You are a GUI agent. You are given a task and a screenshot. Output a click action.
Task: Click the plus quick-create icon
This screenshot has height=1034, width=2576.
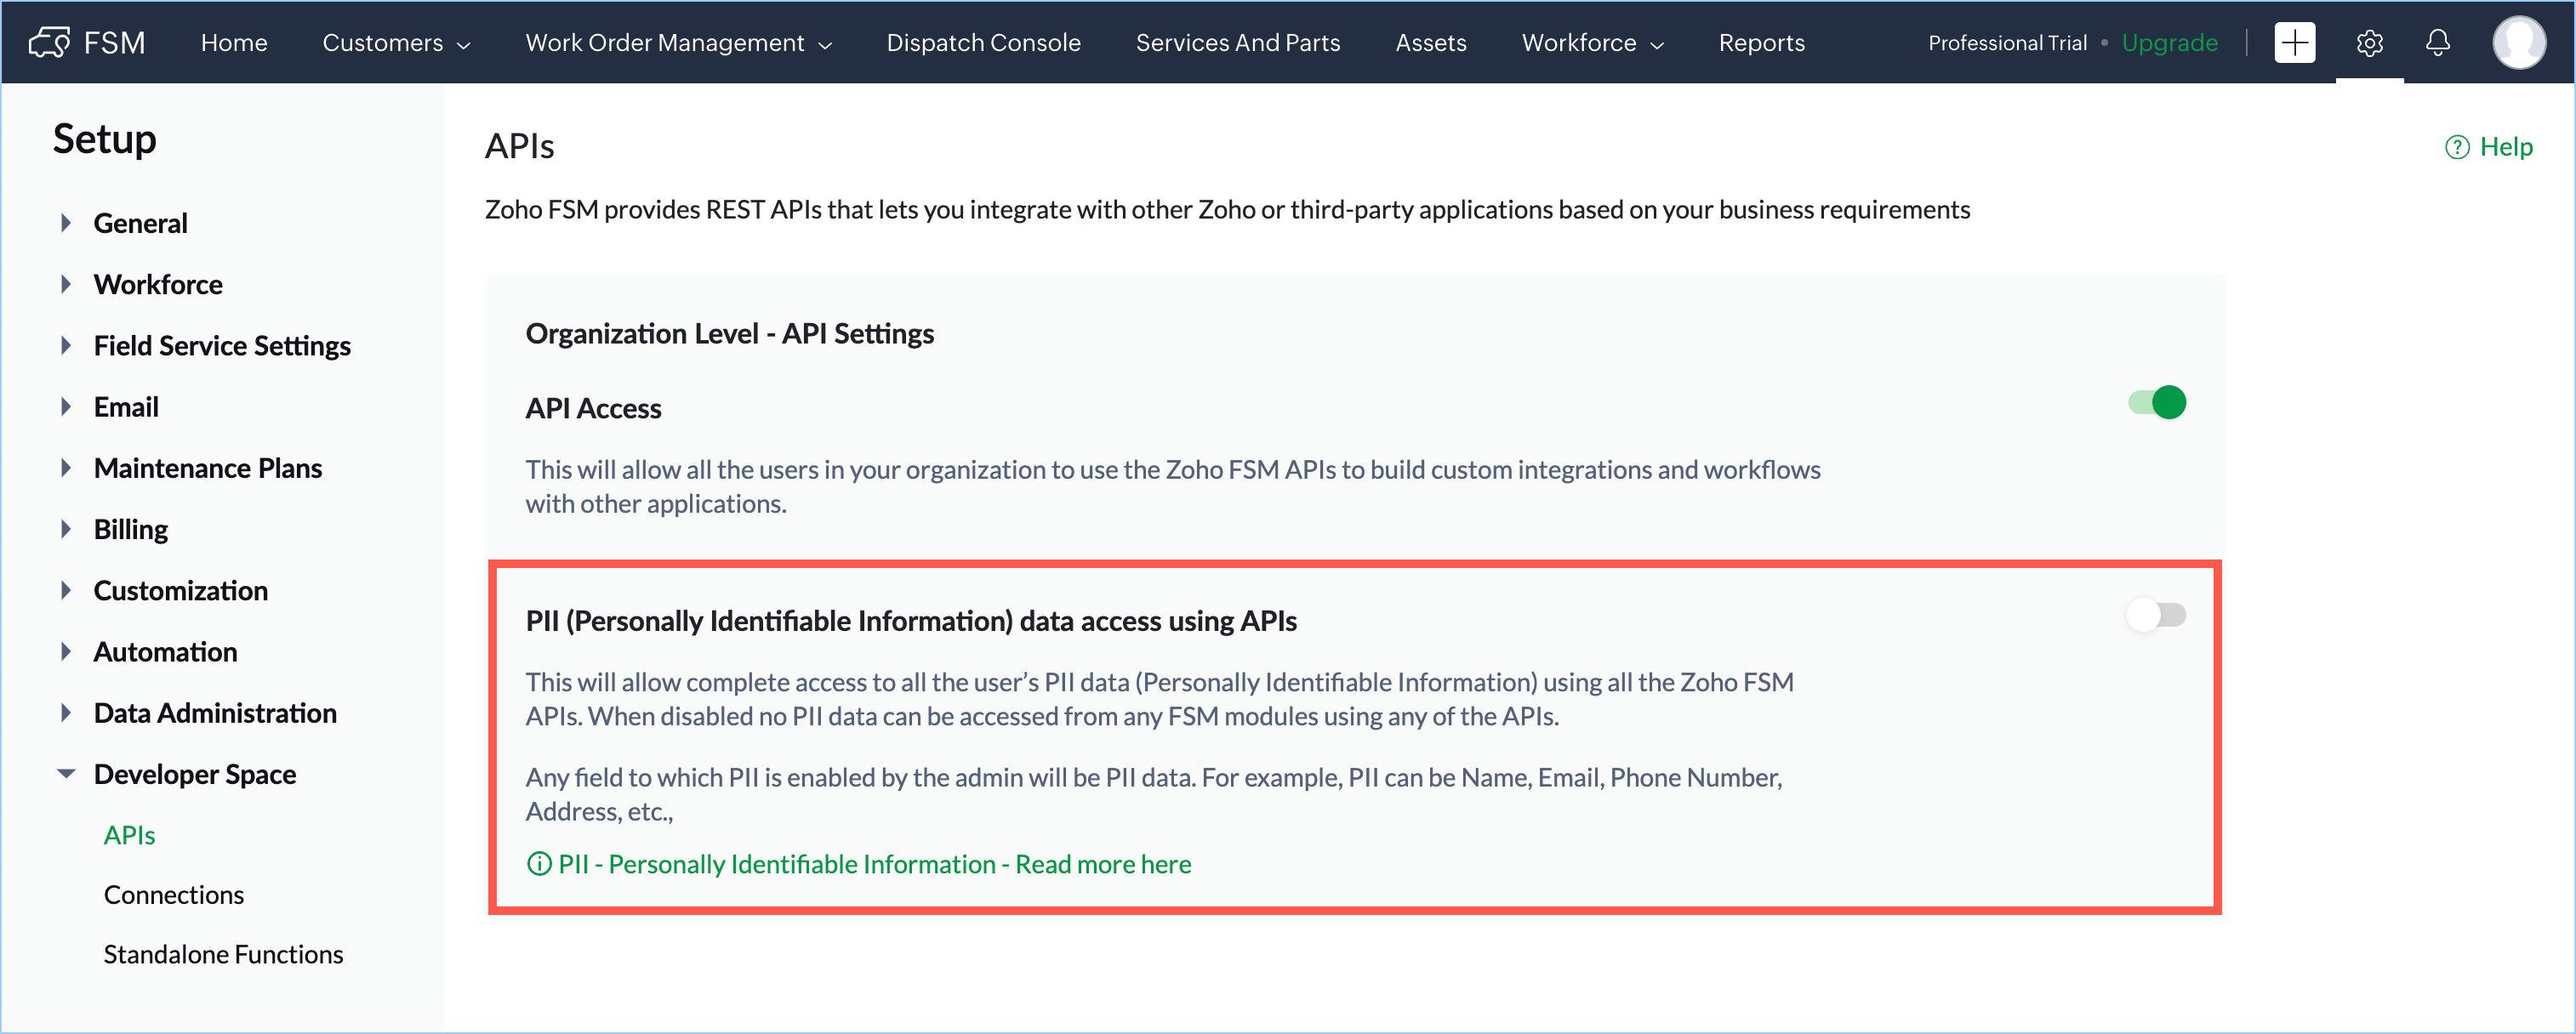pyautogui.click(x=2294, y=42)
